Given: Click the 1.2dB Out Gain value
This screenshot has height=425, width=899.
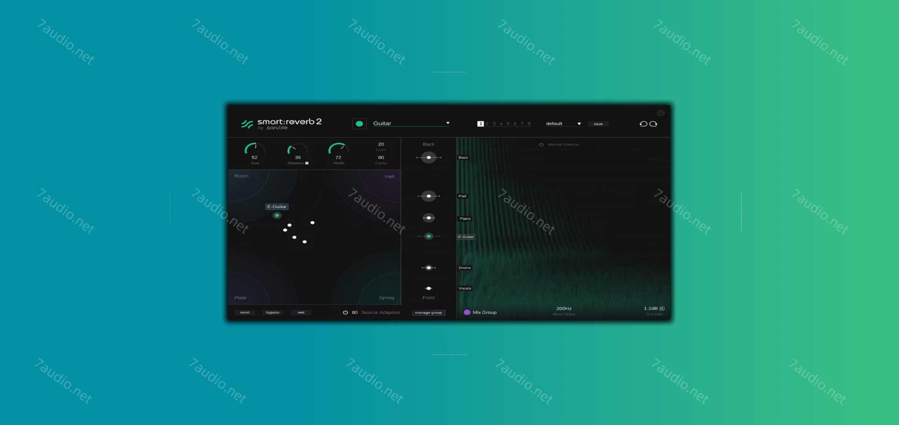Looking at the screenshot, I should [x=651, y=308].
